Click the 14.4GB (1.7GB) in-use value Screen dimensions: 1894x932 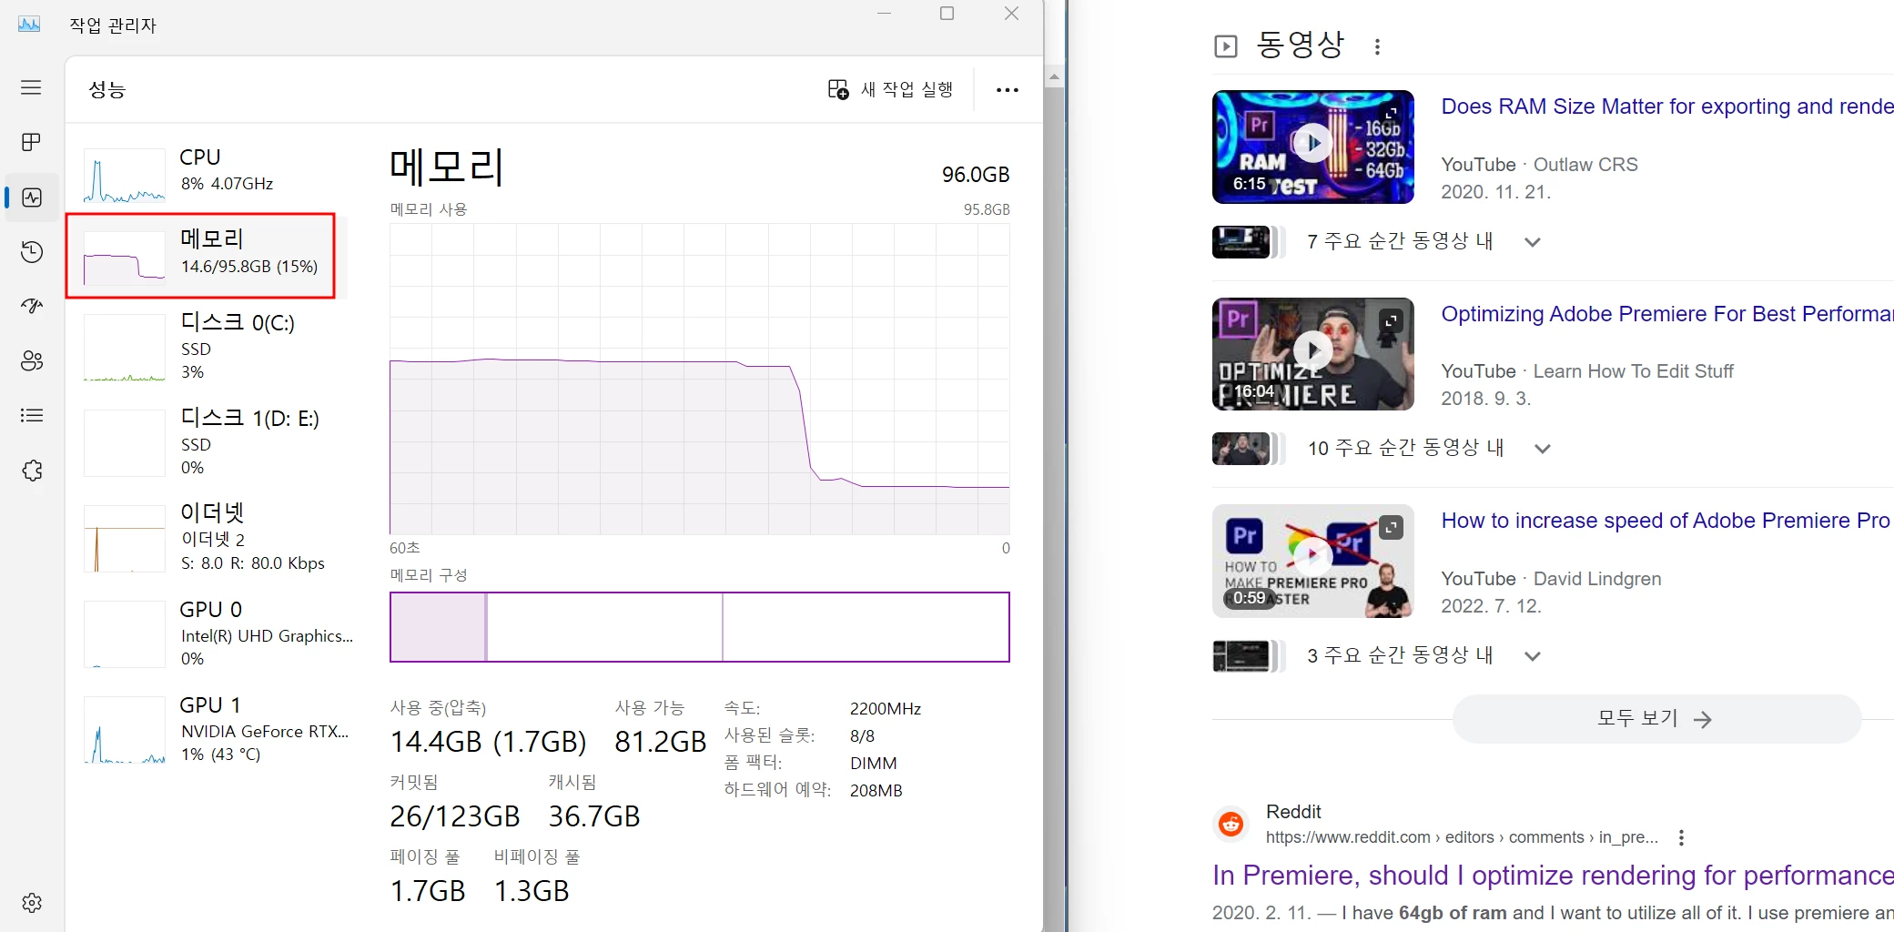[488, 742]
